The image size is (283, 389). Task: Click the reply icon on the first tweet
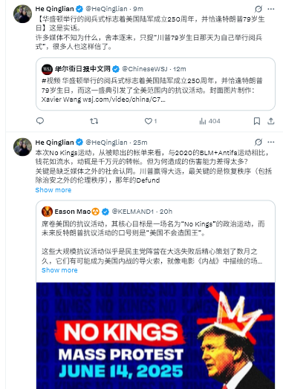click(40, 121)
